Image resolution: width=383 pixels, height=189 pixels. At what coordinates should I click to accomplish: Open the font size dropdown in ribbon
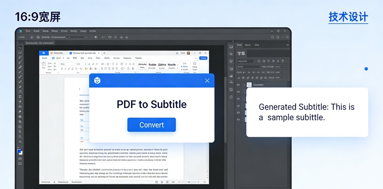(81, 64)
